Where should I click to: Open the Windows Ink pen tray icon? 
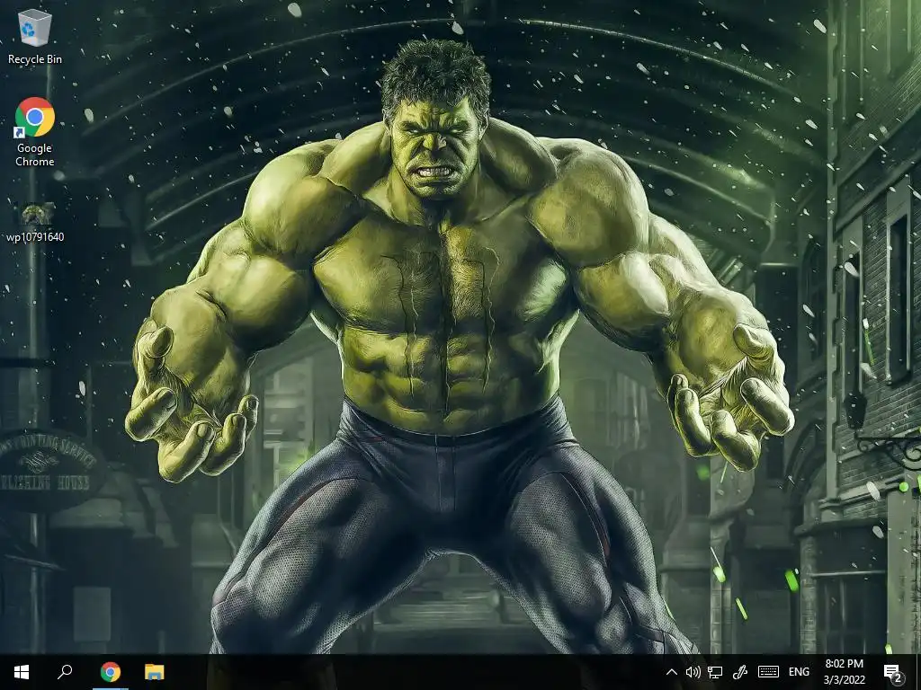pos(739,672)
